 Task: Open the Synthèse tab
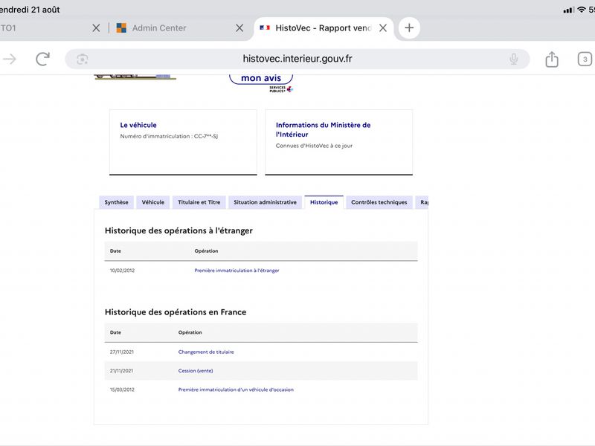click(x=116, y=202)
